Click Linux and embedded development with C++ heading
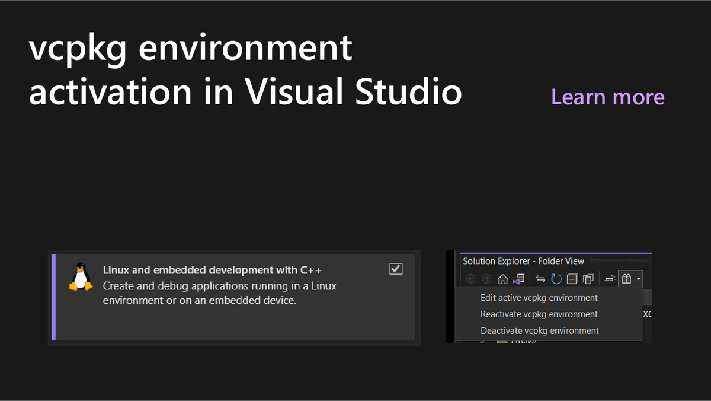The height and width of the screenshot is (401, 711). point(212,270)
